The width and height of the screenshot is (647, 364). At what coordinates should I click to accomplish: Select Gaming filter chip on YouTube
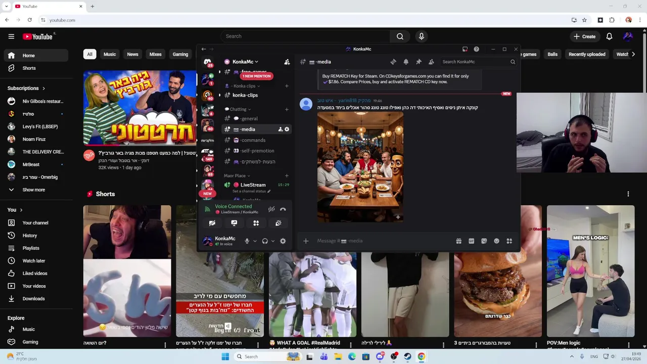(x=180, y=55)
